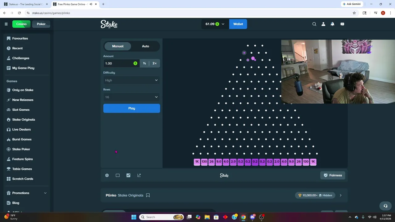The width and height of the screenshot is (395, 222).
Task: Bookmark this page with the star icon
Action: tap(354, 13)
